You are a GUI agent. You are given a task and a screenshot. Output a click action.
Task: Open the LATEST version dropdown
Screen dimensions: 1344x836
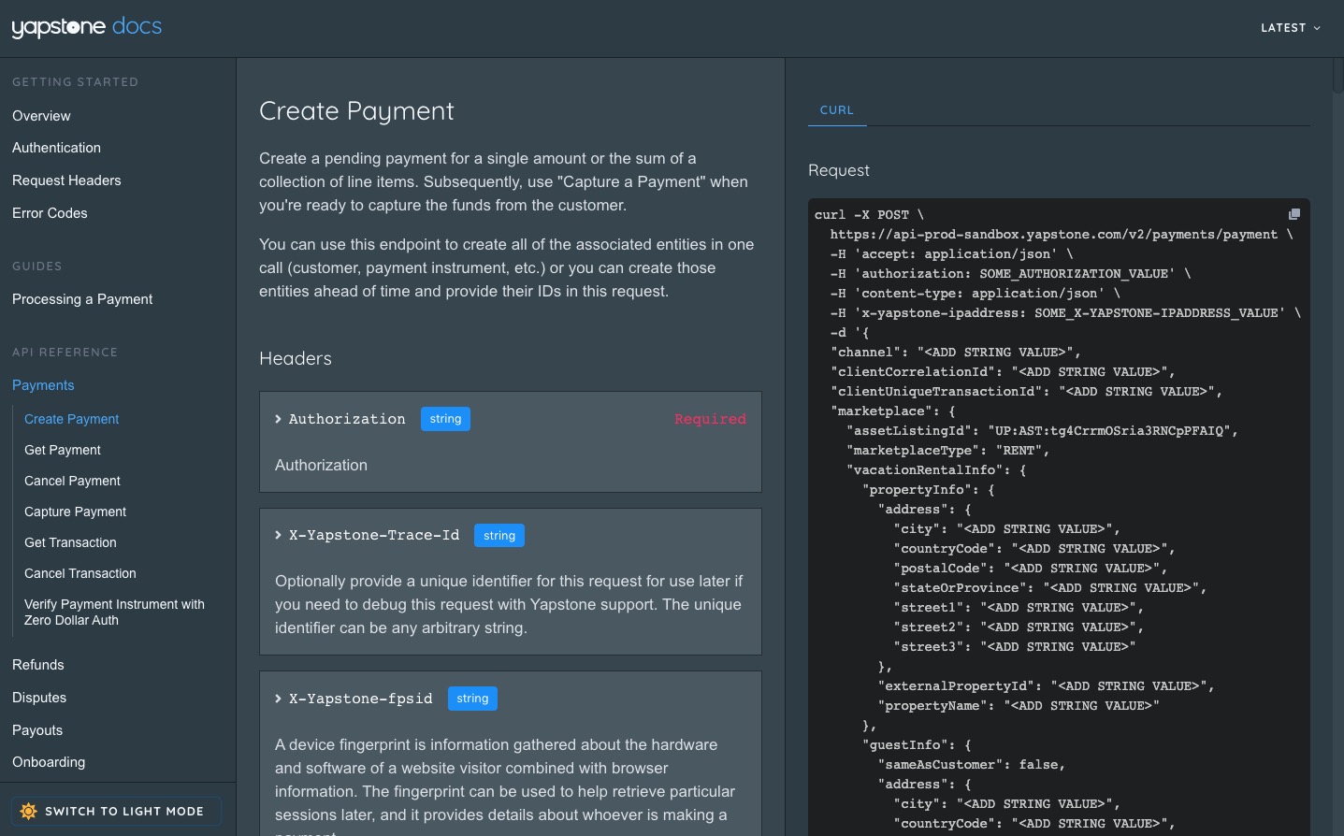tap(1290, 28)
